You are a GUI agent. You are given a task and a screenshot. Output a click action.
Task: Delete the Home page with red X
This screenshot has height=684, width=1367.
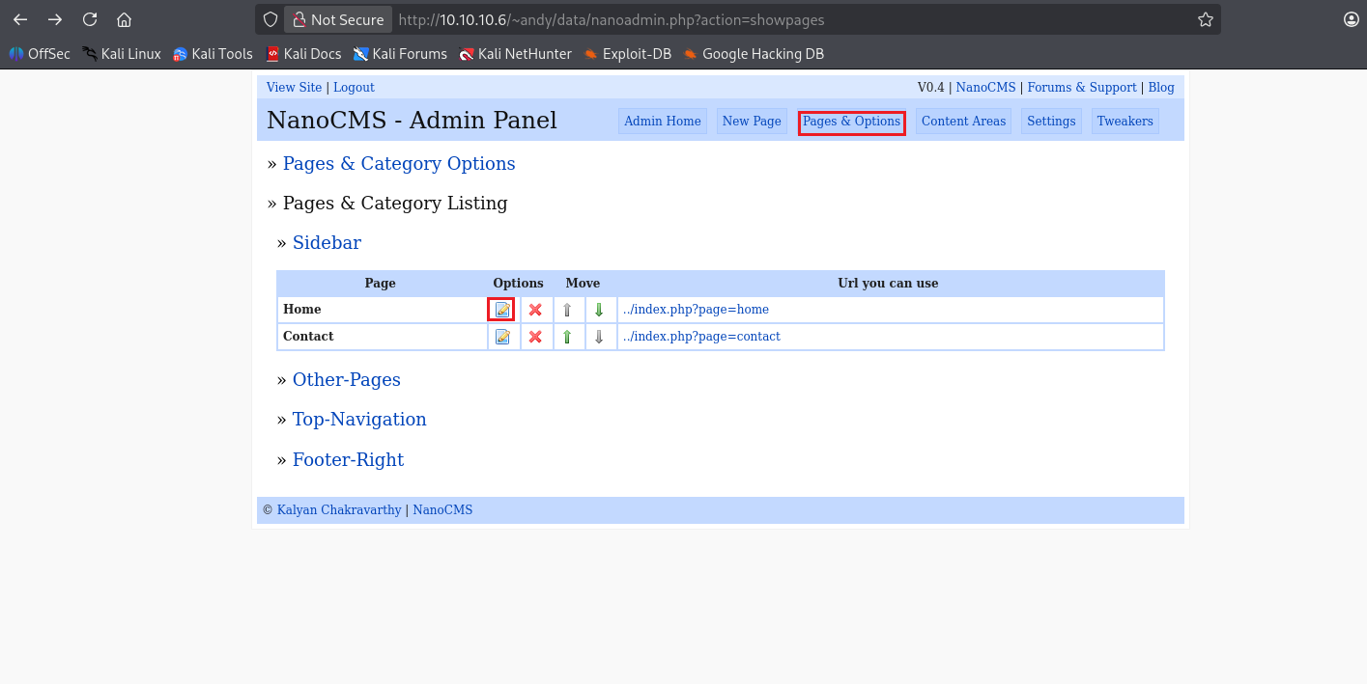coord(535,310)
